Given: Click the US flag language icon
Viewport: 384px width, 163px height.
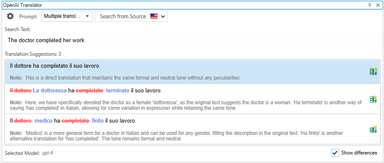Looking at the screenshot, I should pos(154,16).
